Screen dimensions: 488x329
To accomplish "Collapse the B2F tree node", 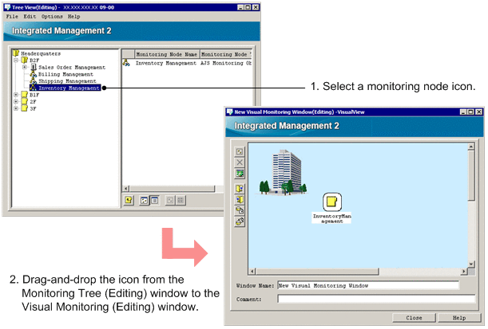I will (x=16, y=60).
